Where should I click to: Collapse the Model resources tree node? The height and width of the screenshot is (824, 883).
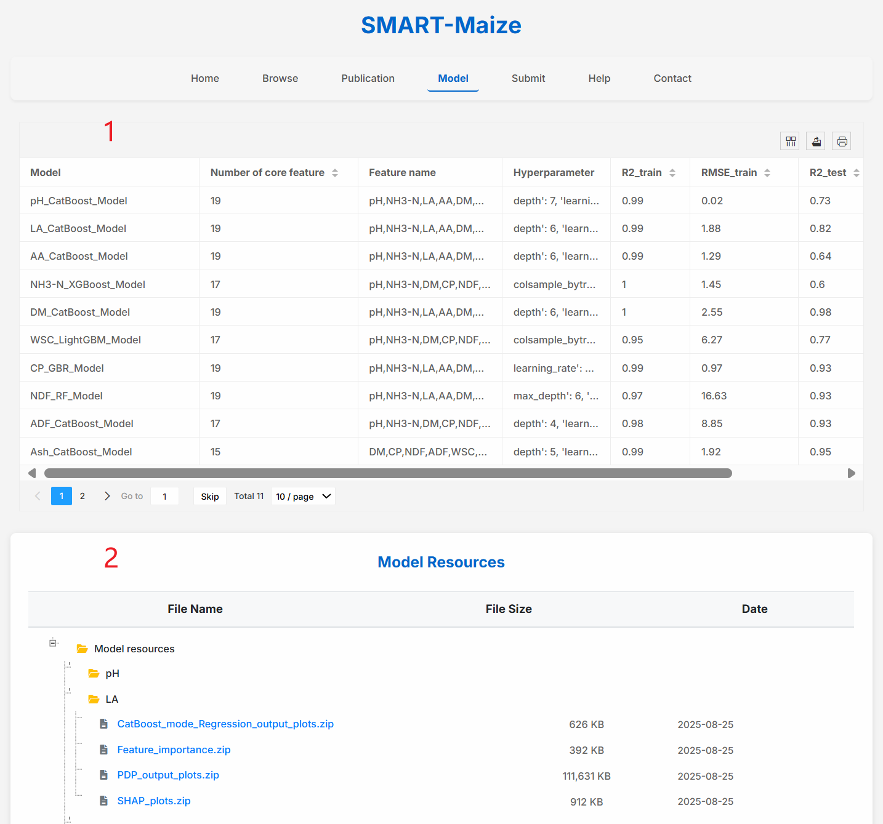(53, 643)
